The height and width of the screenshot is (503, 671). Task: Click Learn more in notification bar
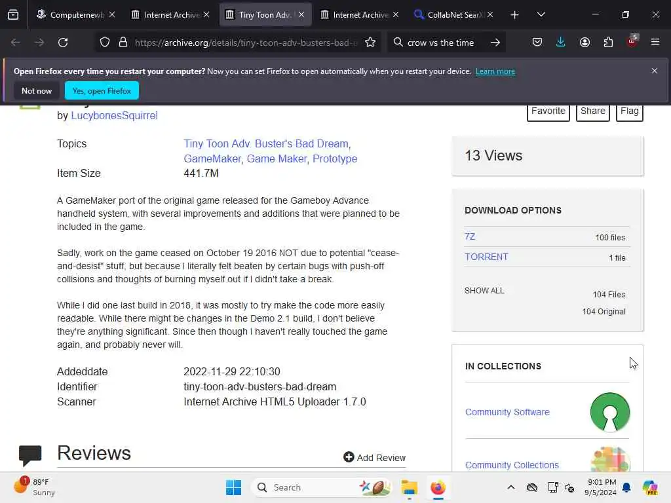(495, 71)
